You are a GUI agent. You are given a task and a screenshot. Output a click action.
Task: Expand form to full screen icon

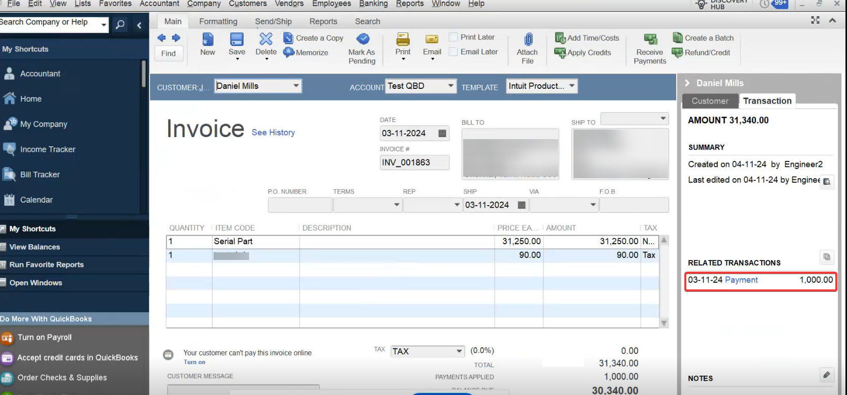[815, 20]
